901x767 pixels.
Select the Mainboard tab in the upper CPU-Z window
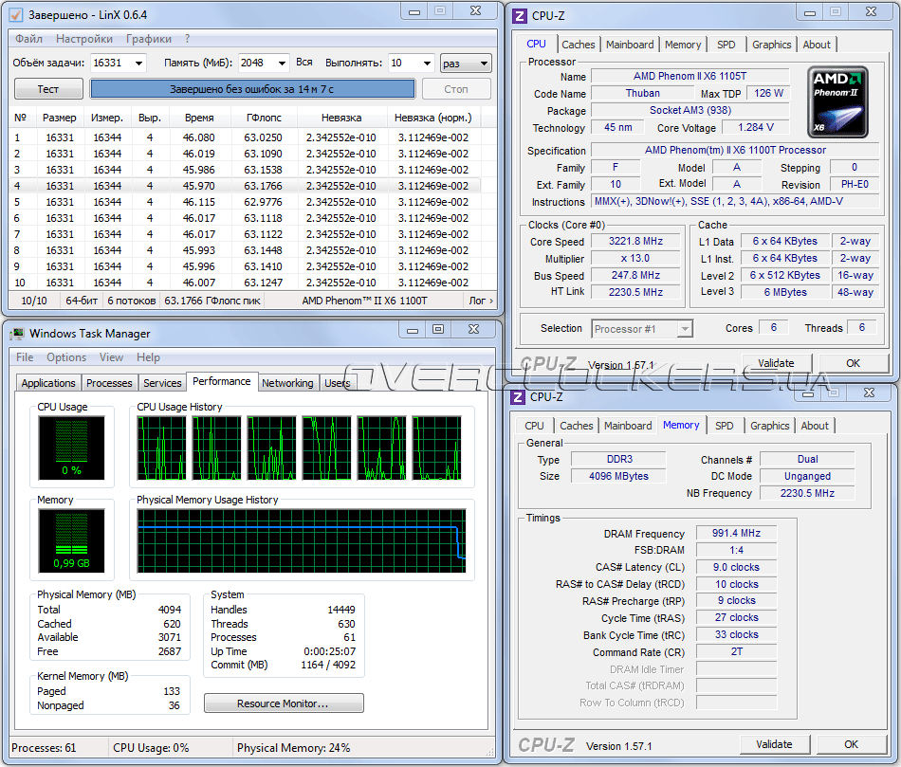[x=630, y=45]
